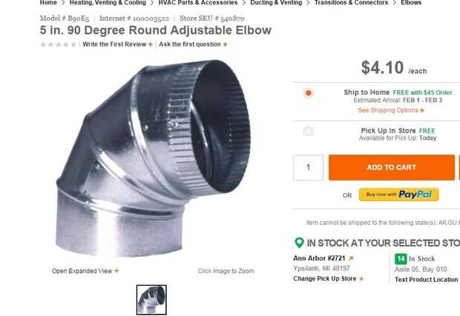Click the Add to Cart button
The height and width of the screenshot is (316, 460).
(392, 167)
